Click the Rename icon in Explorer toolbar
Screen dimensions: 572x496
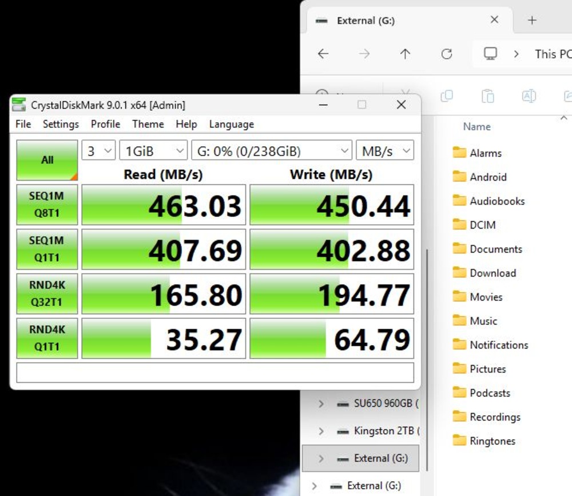(x=529, y=96)
